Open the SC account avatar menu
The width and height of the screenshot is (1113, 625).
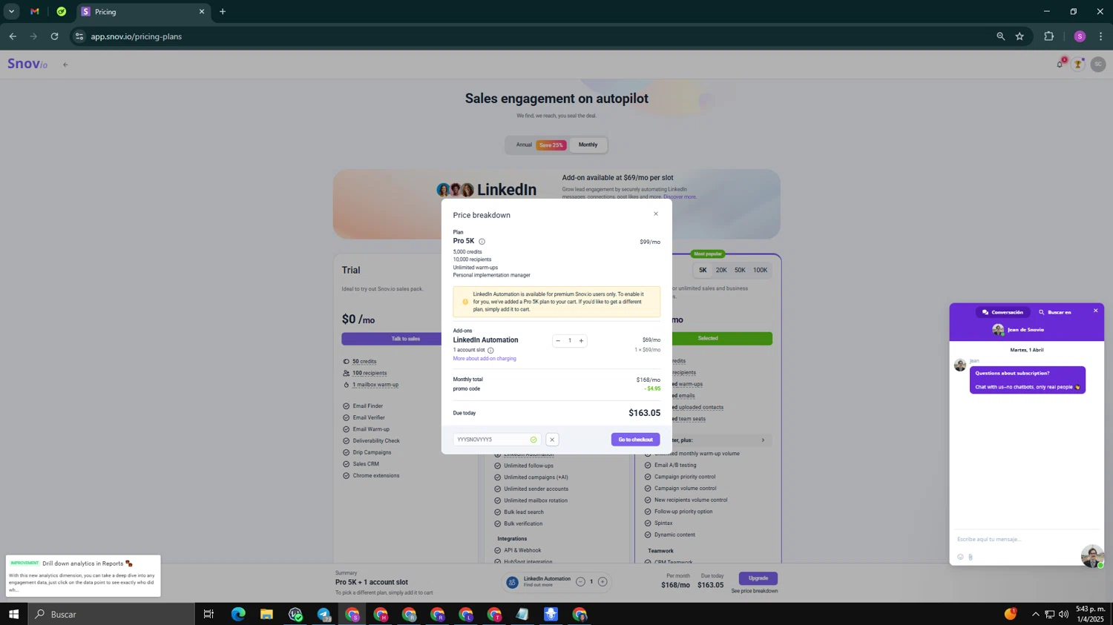click(x=1098, y=65)
